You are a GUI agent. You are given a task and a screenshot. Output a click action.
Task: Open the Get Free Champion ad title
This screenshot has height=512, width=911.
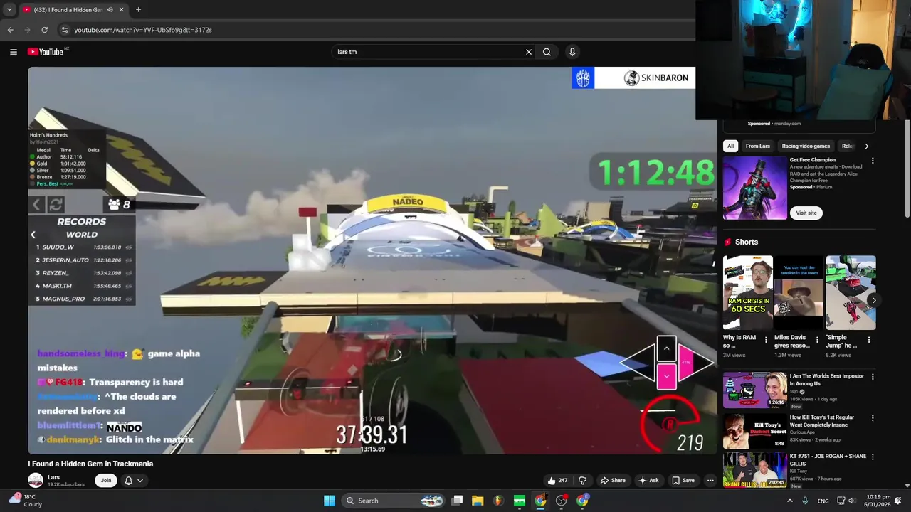click(x=812, y=160)
